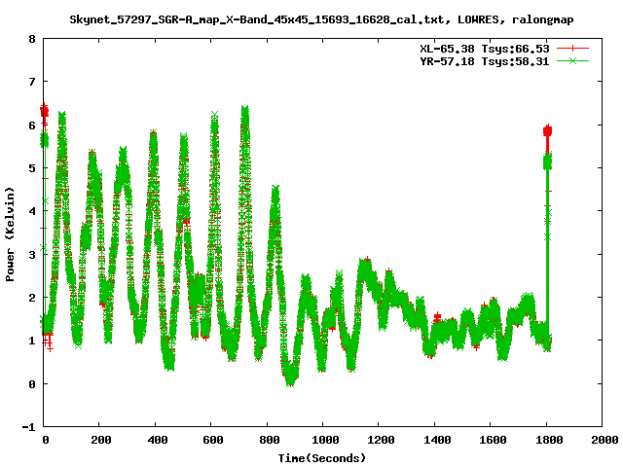Click the x-axis tick label 800
Screen dimensions: 623x467
coord(269,440)
